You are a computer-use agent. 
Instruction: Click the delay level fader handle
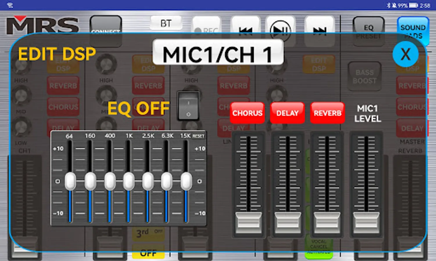[288, 222]
